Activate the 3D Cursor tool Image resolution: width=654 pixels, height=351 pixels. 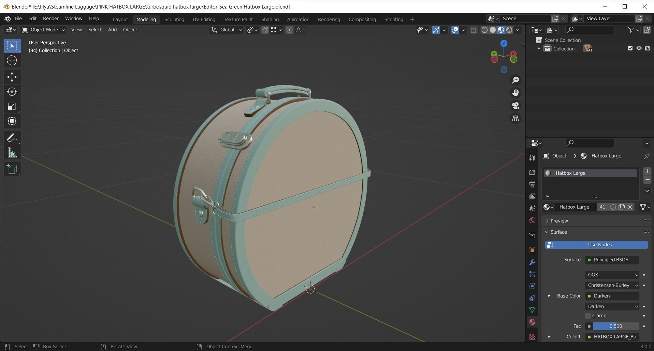pos(12,60)
